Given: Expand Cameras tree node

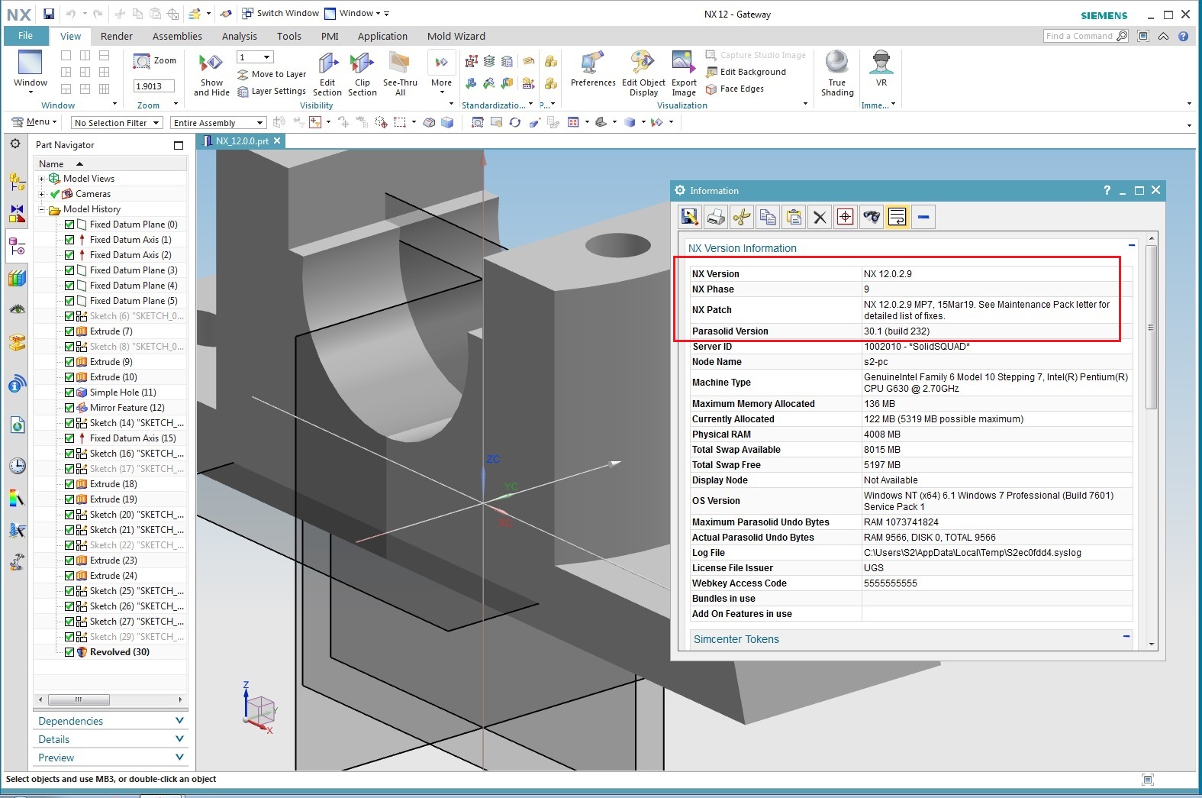Looking at the screenshot, I should [x=42, y=194].
